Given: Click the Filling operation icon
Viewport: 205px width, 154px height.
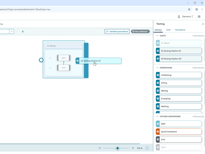Looking at the screenshot, I should (x=158, y=83).
